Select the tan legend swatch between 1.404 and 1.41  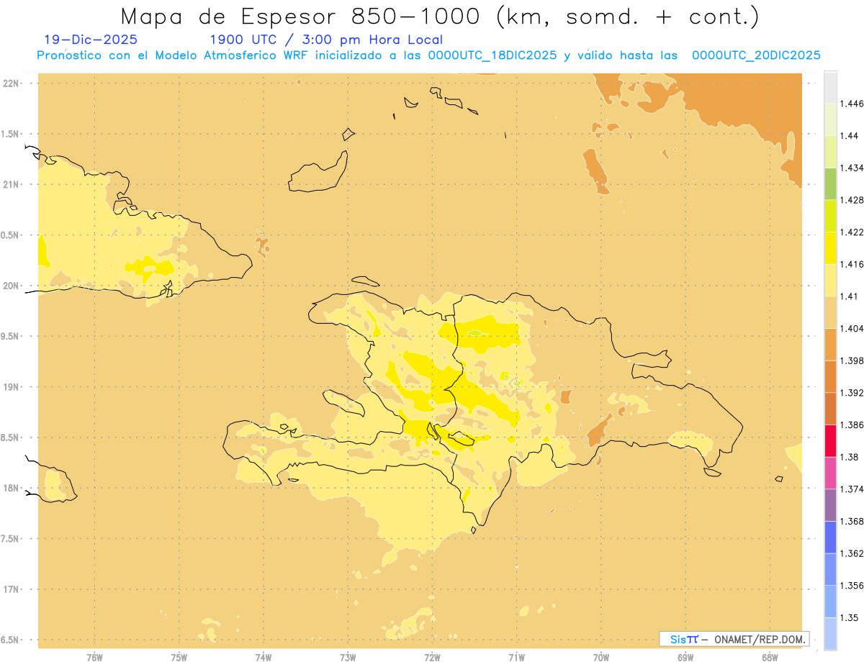[830, 312]
